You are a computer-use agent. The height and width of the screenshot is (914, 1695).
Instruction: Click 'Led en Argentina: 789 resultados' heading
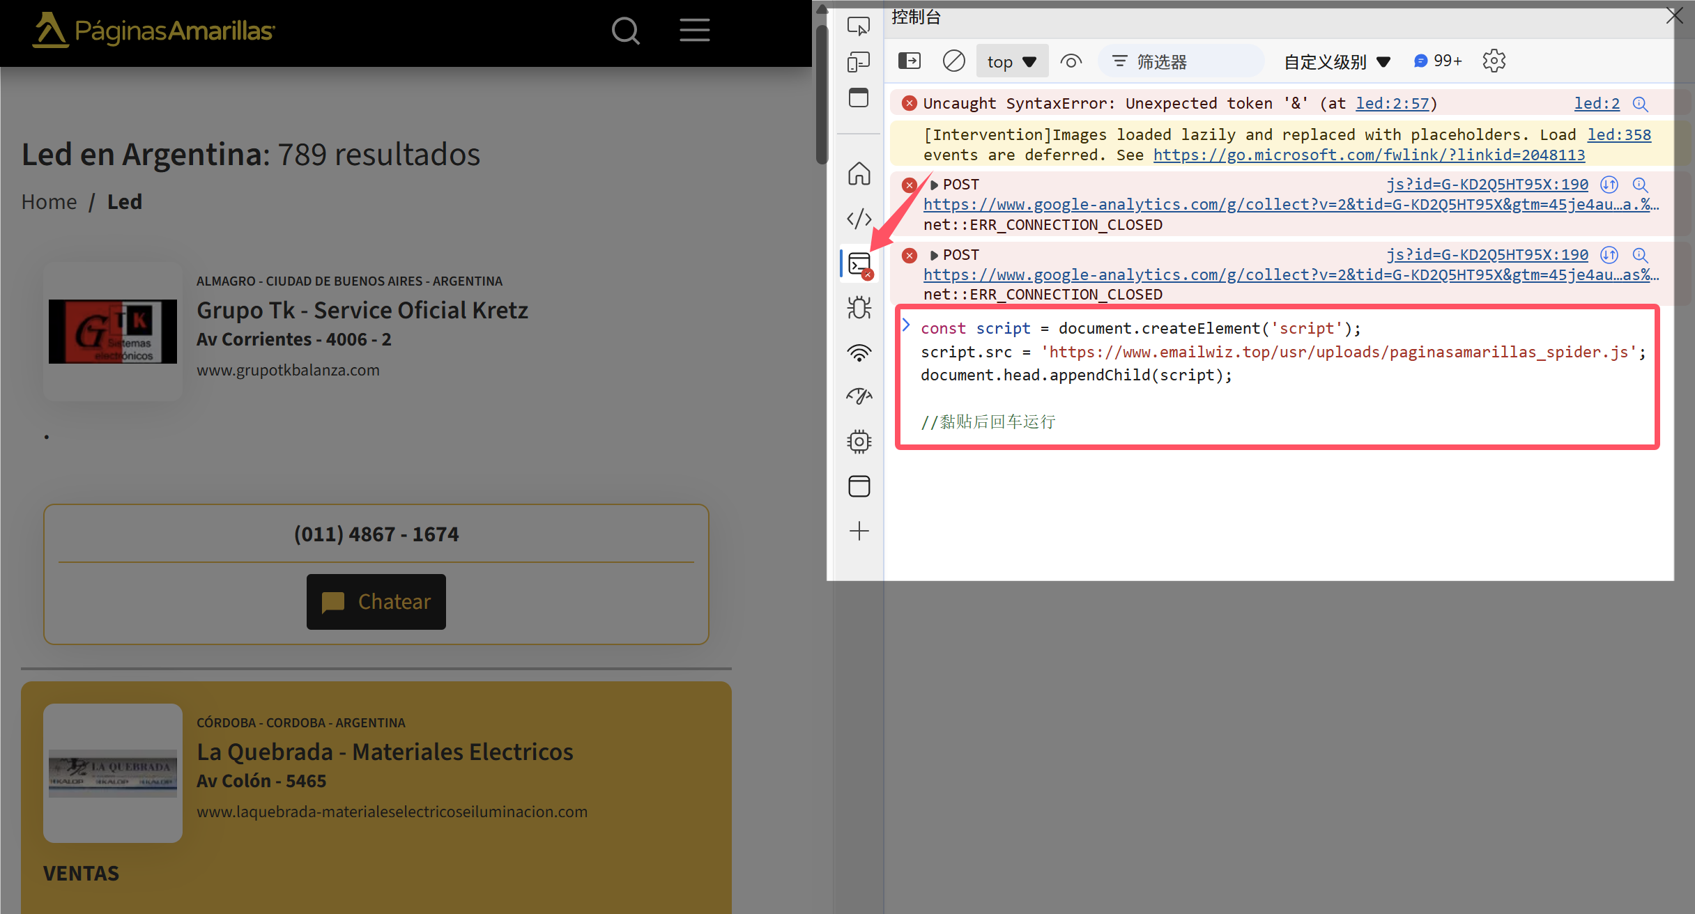[x=251, y=154]
